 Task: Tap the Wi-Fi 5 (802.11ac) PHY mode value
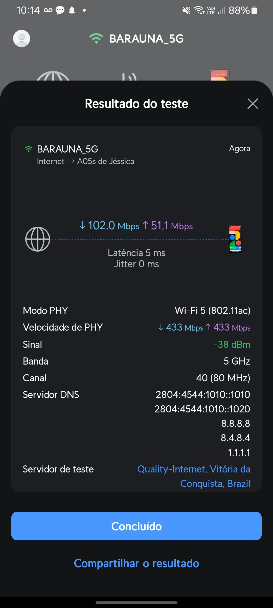click(212, 310)
